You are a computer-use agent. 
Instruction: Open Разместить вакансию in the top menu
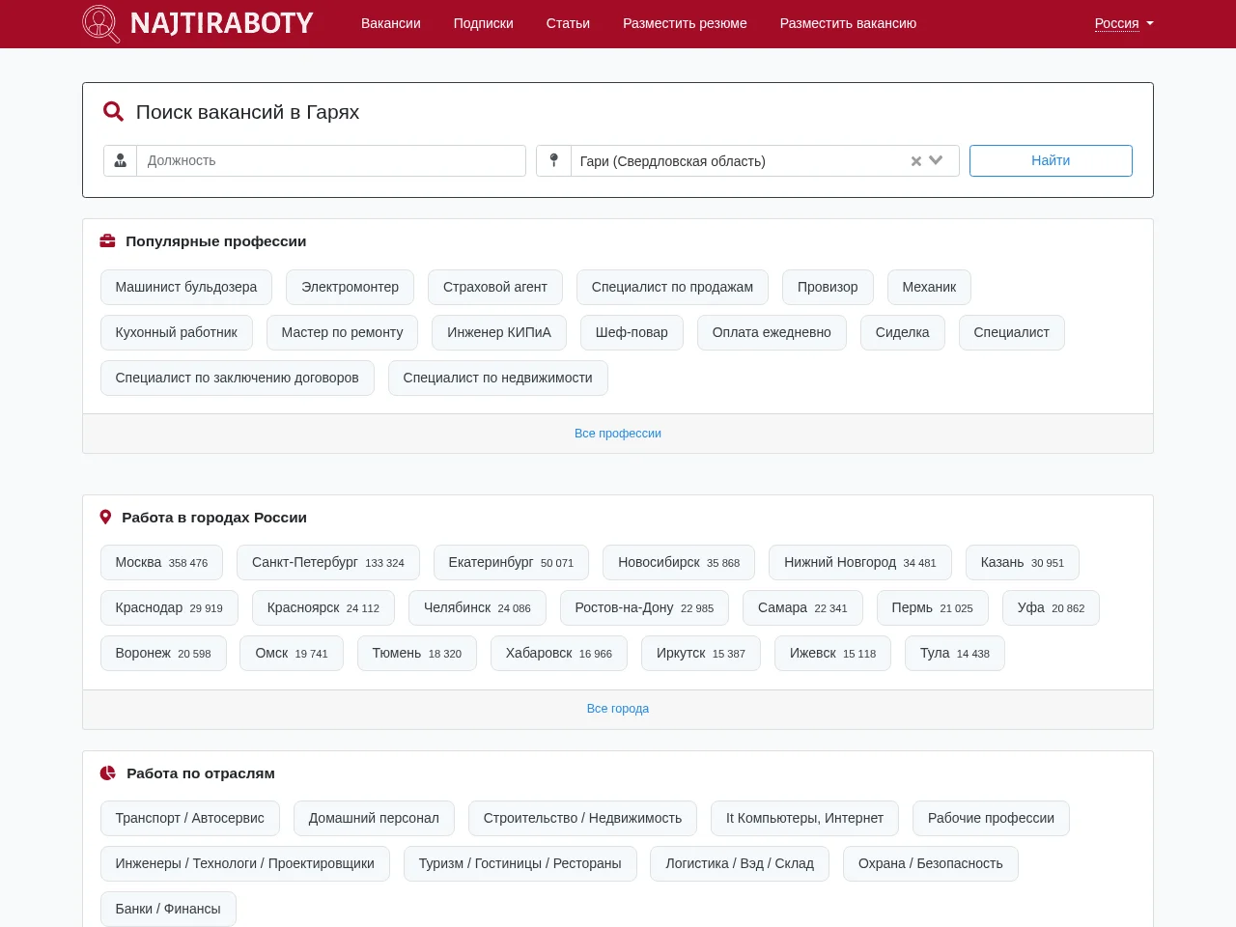click(x=848, y=23)
